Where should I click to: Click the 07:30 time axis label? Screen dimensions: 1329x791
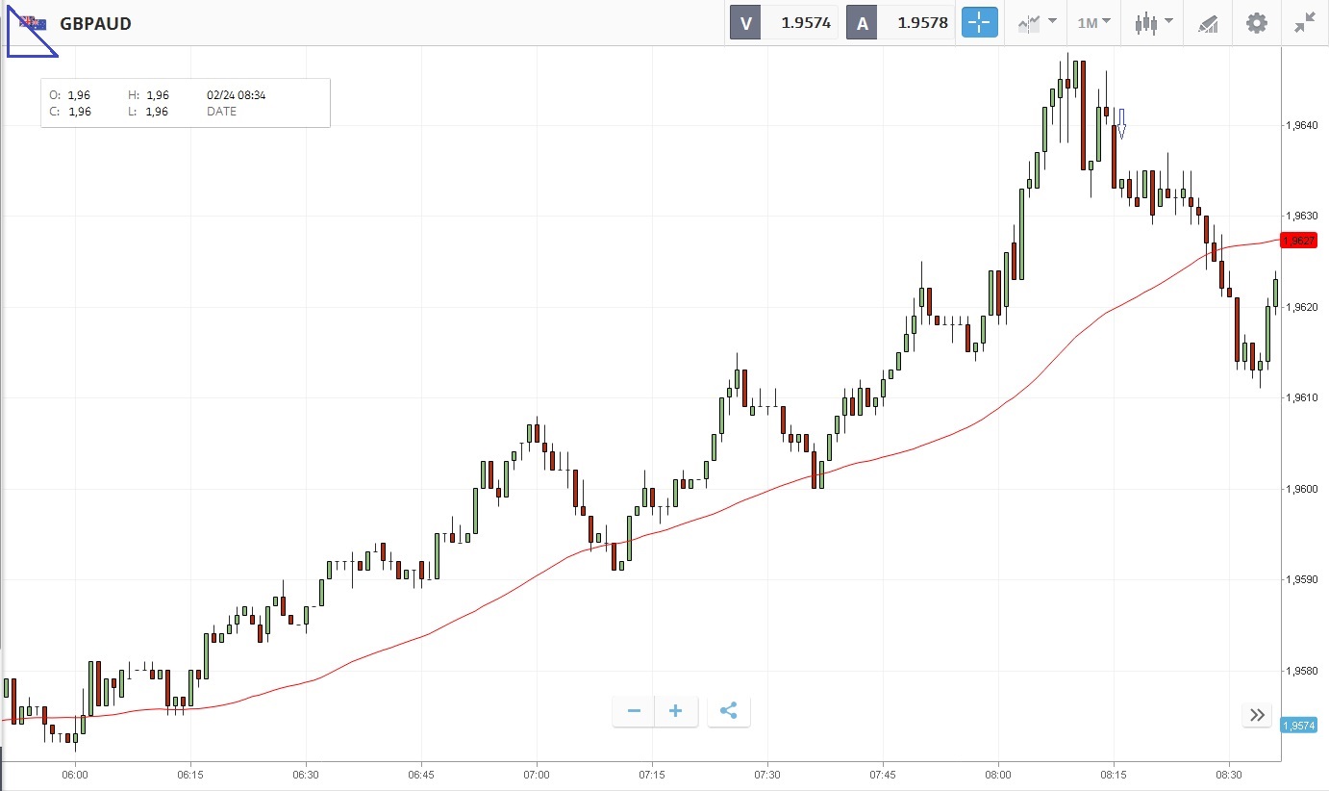click(x=766, y=774)
